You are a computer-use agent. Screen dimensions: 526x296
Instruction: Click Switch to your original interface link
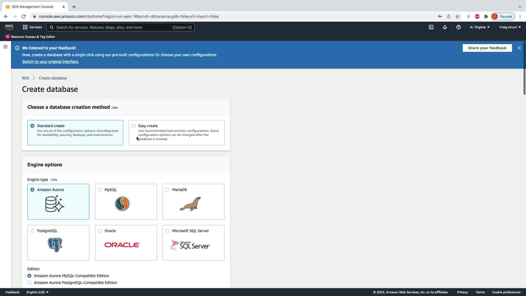(50, 62)
